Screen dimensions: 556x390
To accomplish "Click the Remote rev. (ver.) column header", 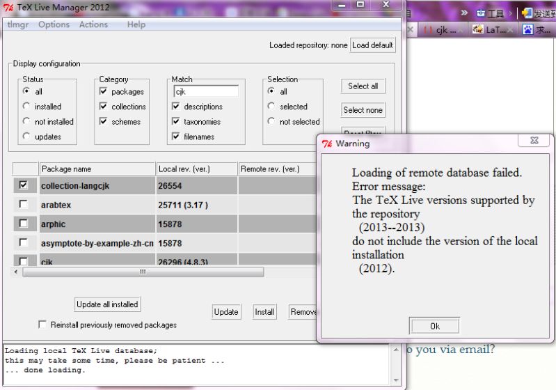I will [x=277, y=169].
